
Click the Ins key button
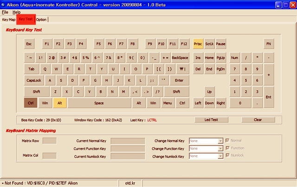(x=198, y=58)
